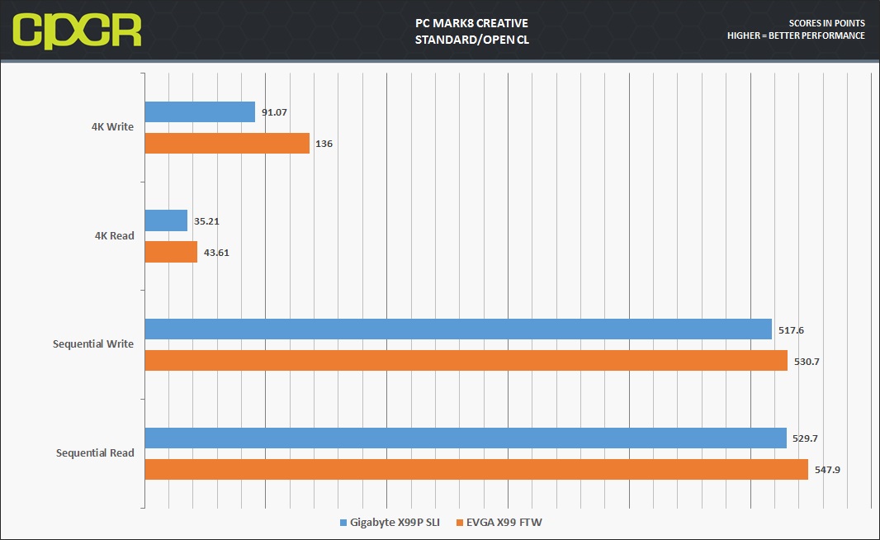The height and width of the screenshot is (540, 880).
Task: Click the "Sequential Write" axis label
Action: (93, 344)
